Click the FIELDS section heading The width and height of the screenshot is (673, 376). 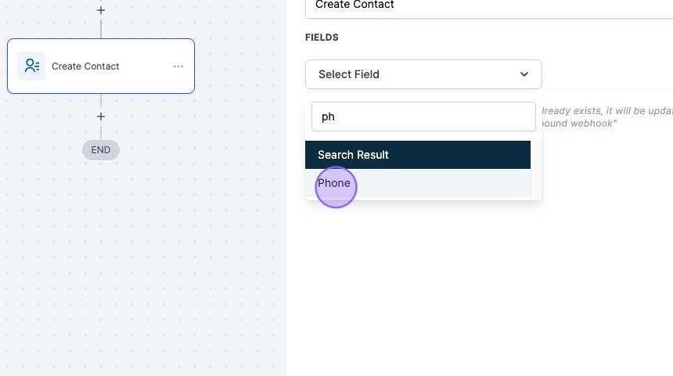point(322,38)
